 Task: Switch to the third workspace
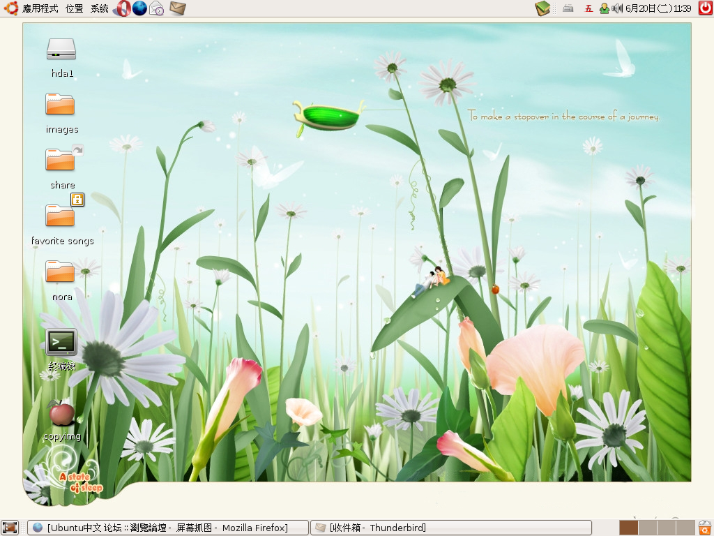[666, 528]
